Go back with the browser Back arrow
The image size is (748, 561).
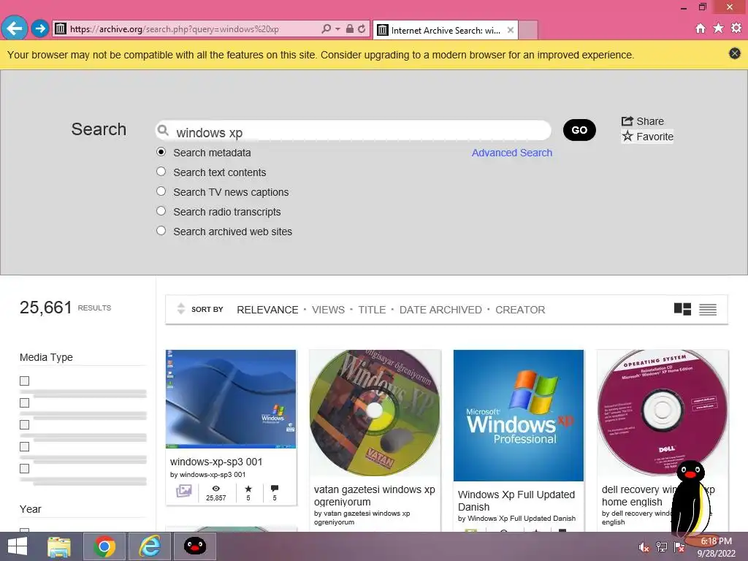click(15, 28)
